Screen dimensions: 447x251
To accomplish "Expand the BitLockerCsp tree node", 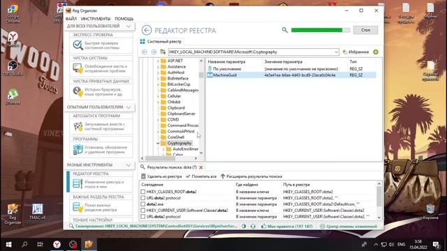I will pos(158,84).
